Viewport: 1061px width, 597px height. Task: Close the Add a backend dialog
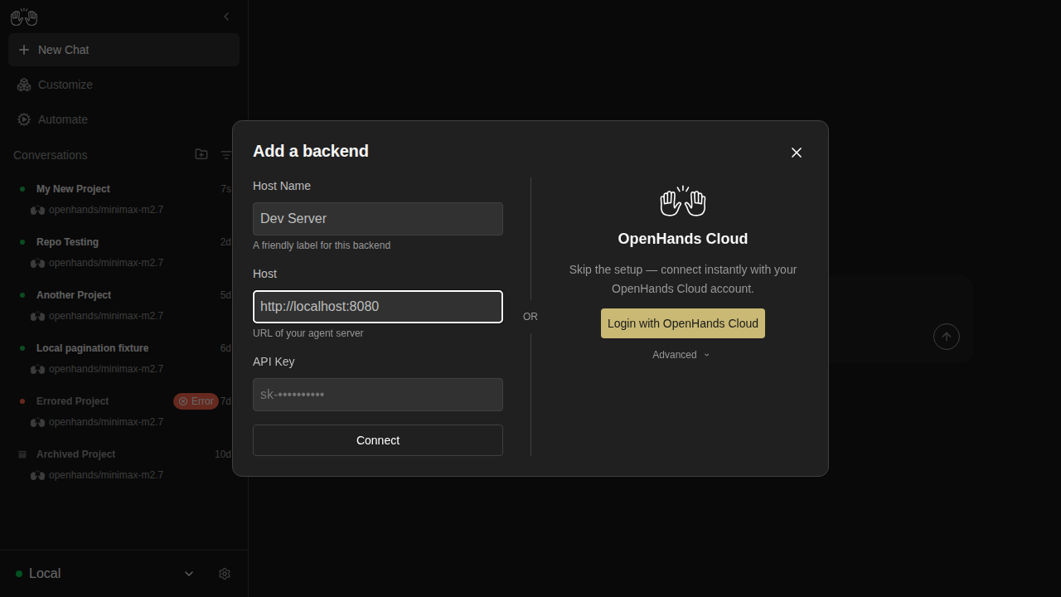(797, 153)
